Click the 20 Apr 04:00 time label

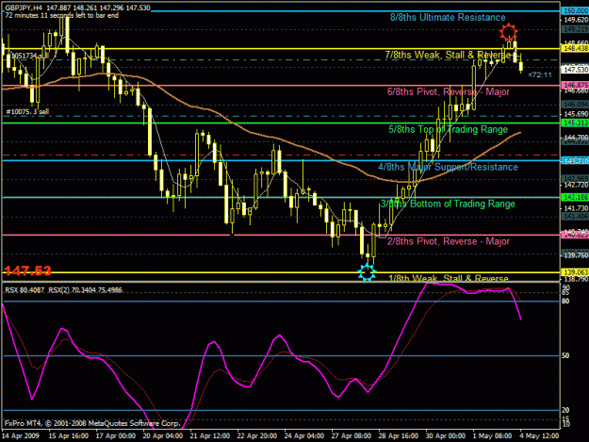pos(163,436)
